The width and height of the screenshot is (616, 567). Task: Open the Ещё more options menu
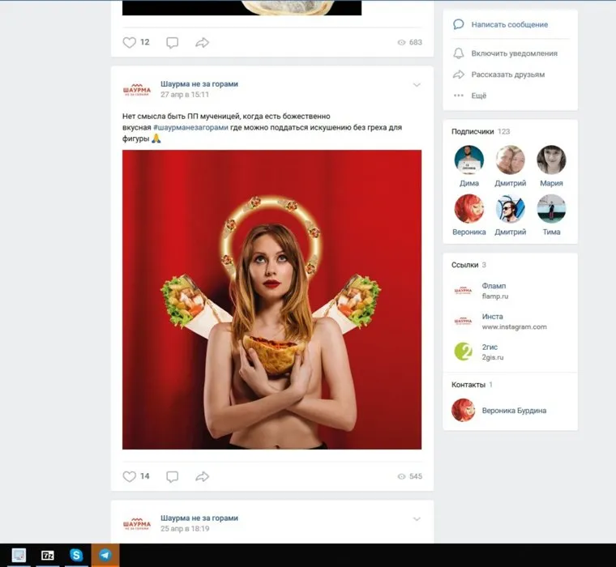(479, 96)
